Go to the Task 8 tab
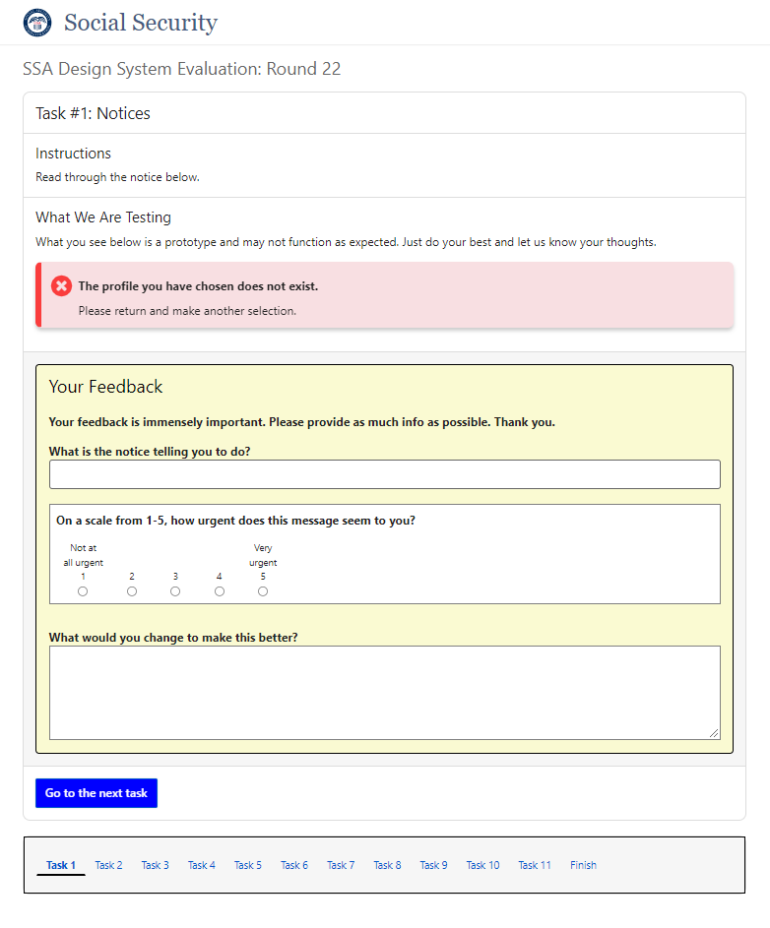The image size is (770, 928). pos(387,865)
